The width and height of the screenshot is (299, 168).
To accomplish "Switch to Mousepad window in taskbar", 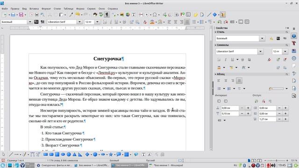I will click(166, 165).
